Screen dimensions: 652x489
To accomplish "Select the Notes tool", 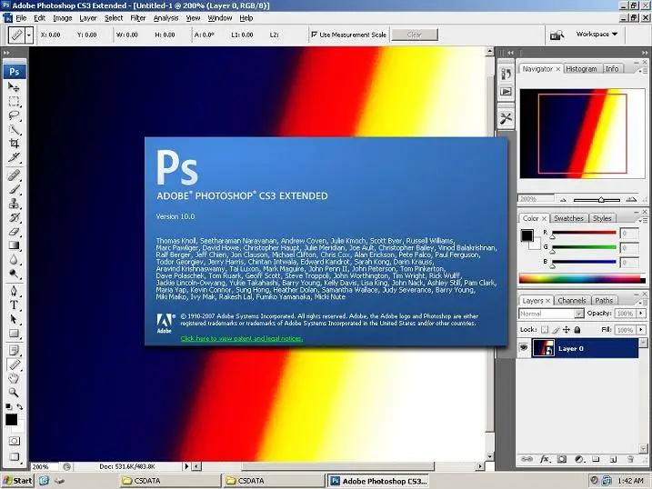I will [14, 350].
